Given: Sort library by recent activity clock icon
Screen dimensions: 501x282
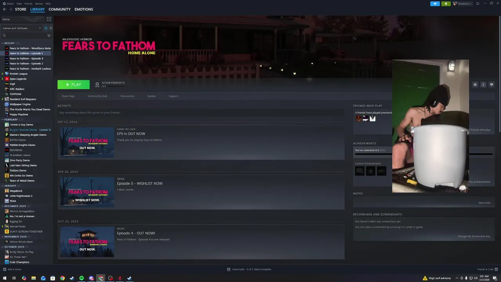Looking at the screenshot, I should (x=46, y=28).
